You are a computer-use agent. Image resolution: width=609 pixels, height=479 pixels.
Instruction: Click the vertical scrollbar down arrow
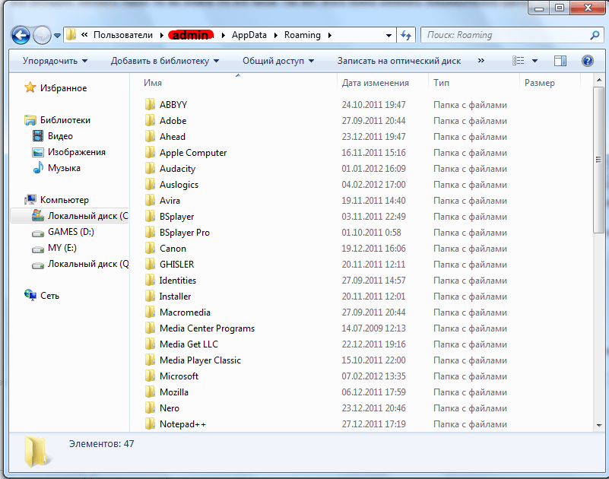pos(598,425)
